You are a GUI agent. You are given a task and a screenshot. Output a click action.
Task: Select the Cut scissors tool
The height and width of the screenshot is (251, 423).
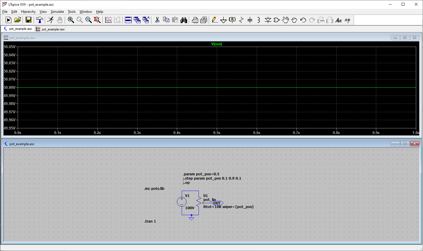pos(157,20)
